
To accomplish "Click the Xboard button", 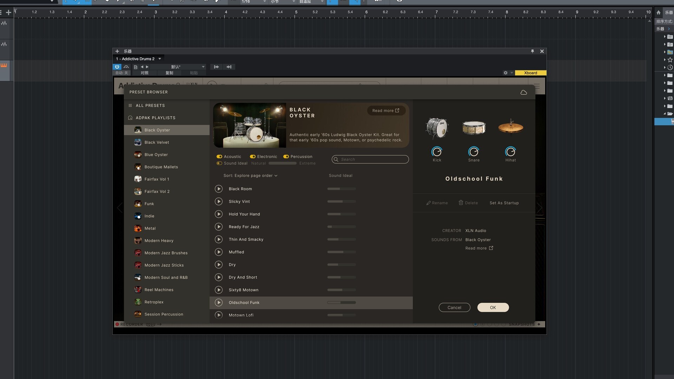I will pos(530,73).
